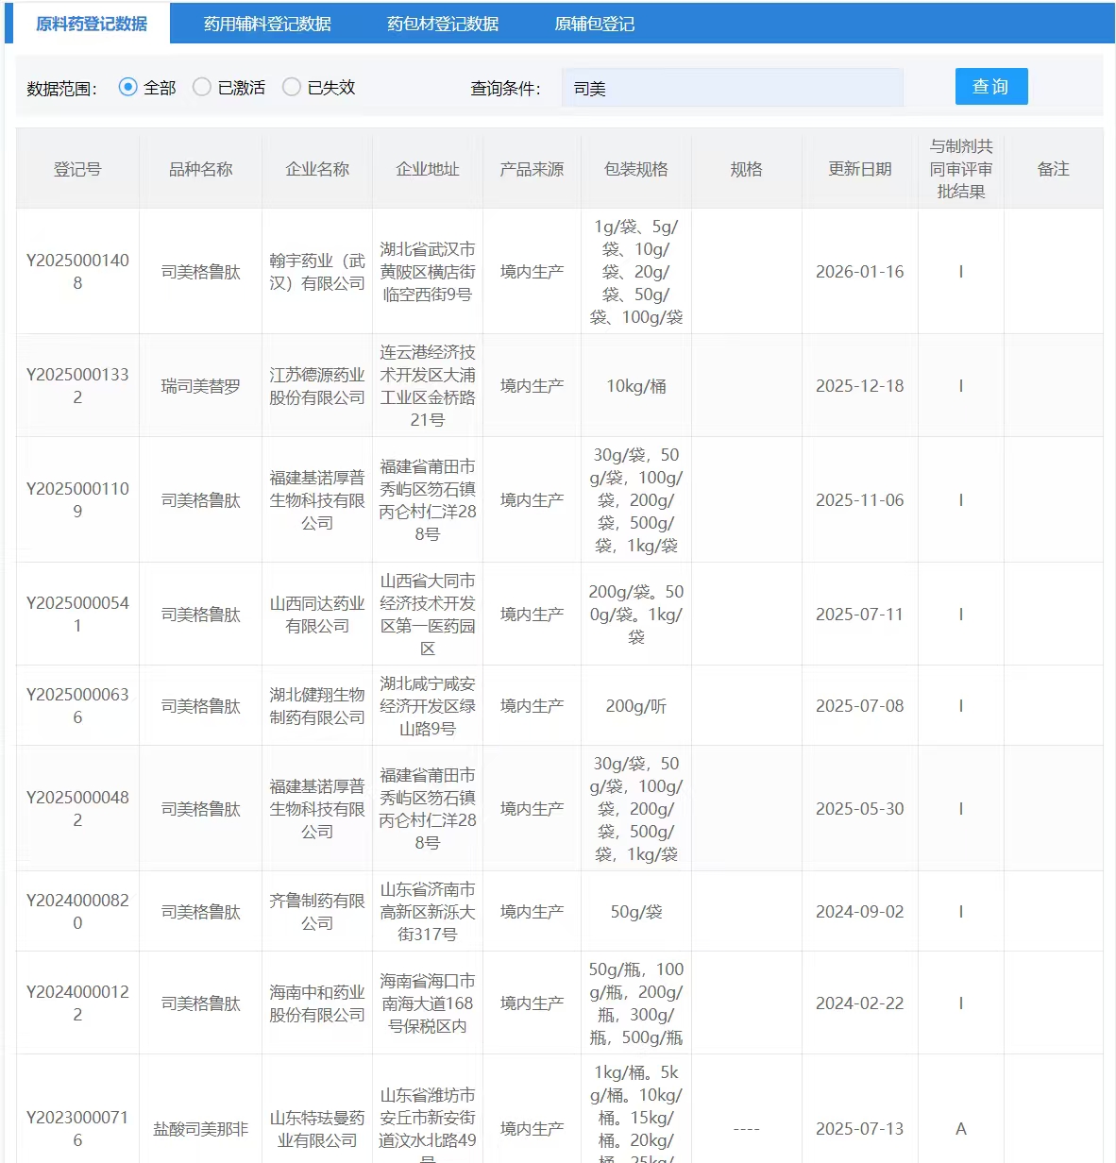
Task: Click address 山东省济南市高新区新泺大街317号
Action: (428, 912)
